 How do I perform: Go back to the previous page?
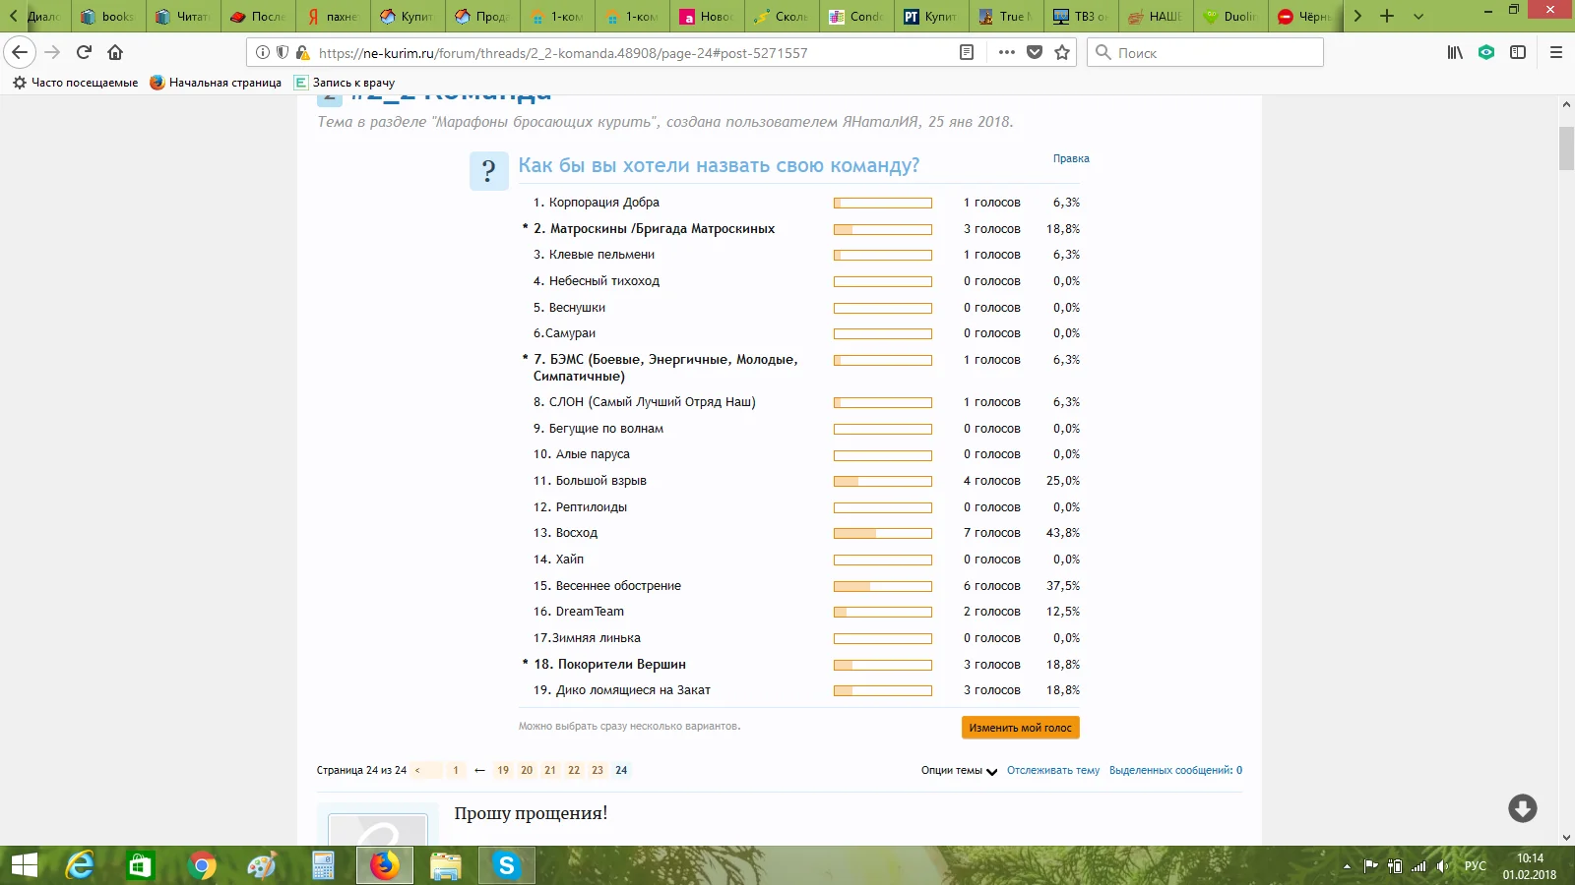[20, 52]
